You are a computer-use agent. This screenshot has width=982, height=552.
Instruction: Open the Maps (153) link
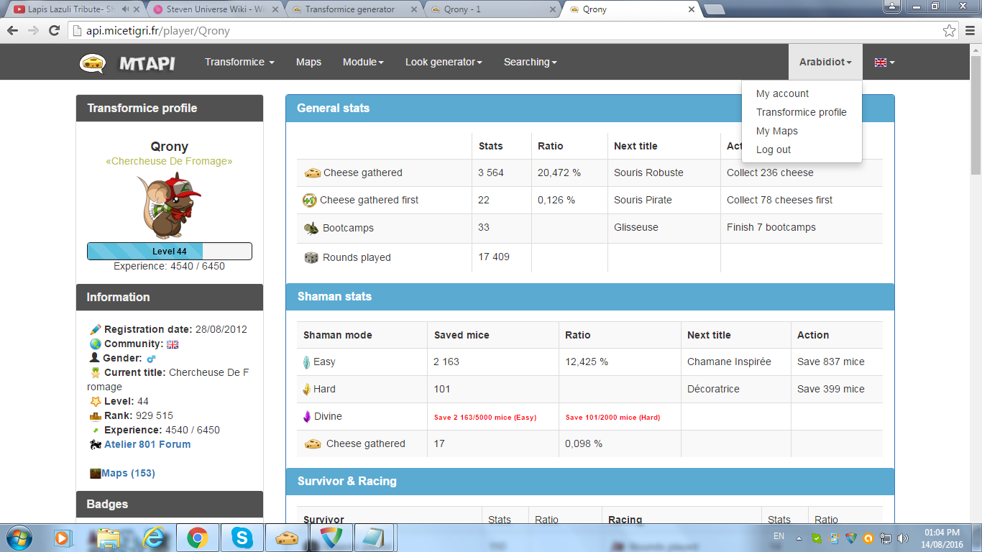click(128, 473)
